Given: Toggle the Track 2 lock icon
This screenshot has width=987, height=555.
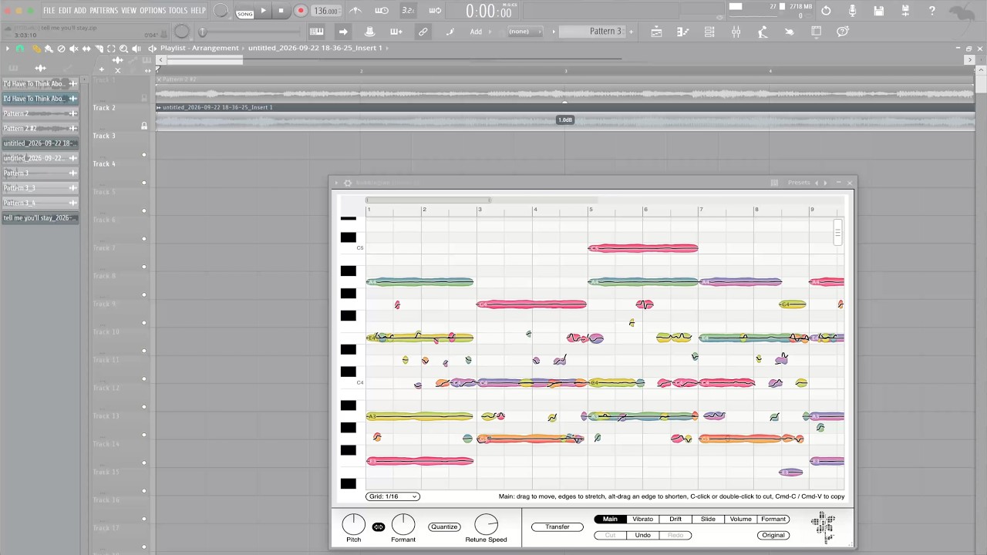Looking at the screenshot, I should [144, 126].
